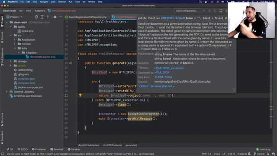
Task: Open the Event Log button
Action: [263, 149]
